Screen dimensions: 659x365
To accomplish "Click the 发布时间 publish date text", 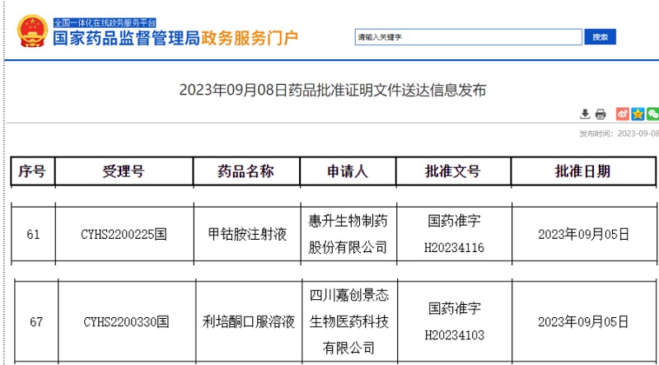I will pyautogui.click(x=619, y=133).
